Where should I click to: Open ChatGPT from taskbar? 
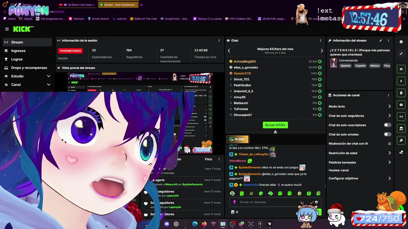pos(176,224)
